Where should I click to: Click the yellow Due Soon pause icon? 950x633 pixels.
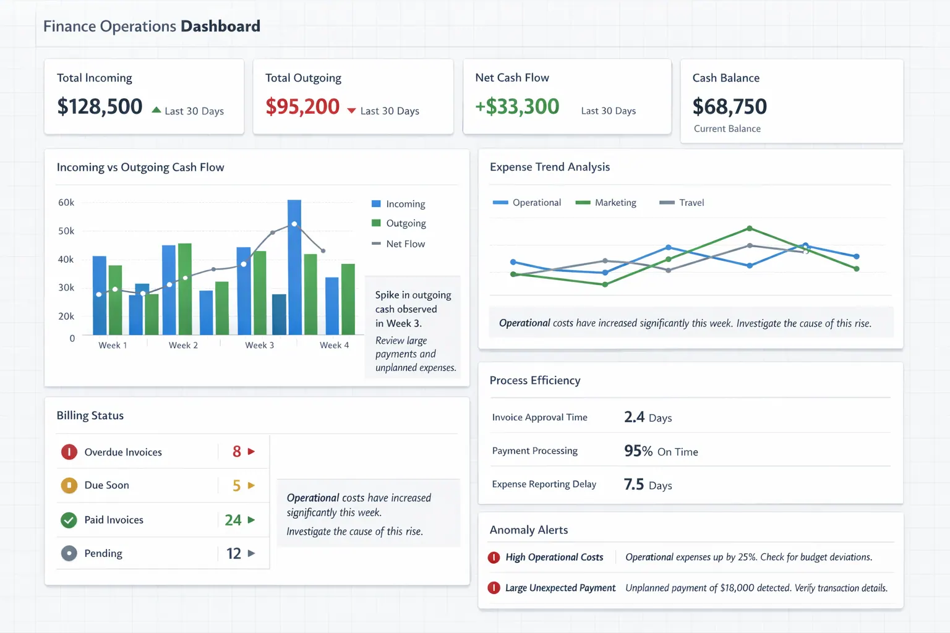[x=69, y=485]
